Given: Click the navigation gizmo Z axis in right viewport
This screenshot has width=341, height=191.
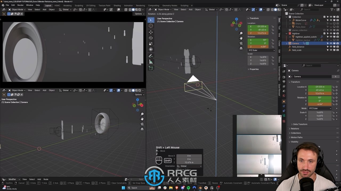Looking at the screenshot, I should [237, 19].
